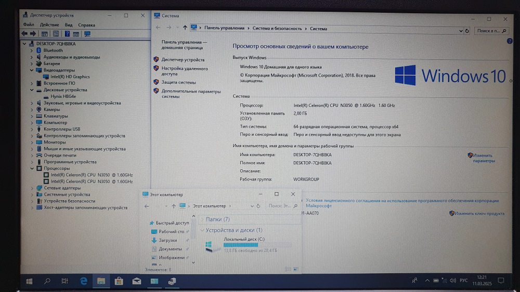Screen dimensions: 520x292
Task: Click Изменить ключ продукта link
Action: click(x=479, y=214)
